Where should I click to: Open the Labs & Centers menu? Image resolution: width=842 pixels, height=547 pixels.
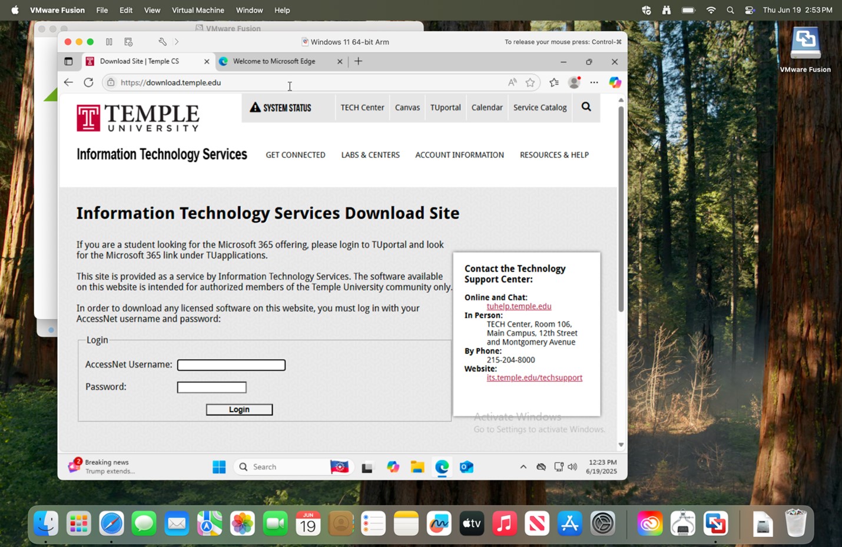point(370,155)
